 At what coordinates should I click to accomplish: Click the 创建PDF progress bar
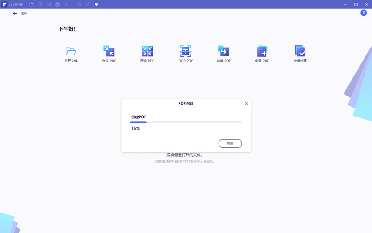pos(186,122)
